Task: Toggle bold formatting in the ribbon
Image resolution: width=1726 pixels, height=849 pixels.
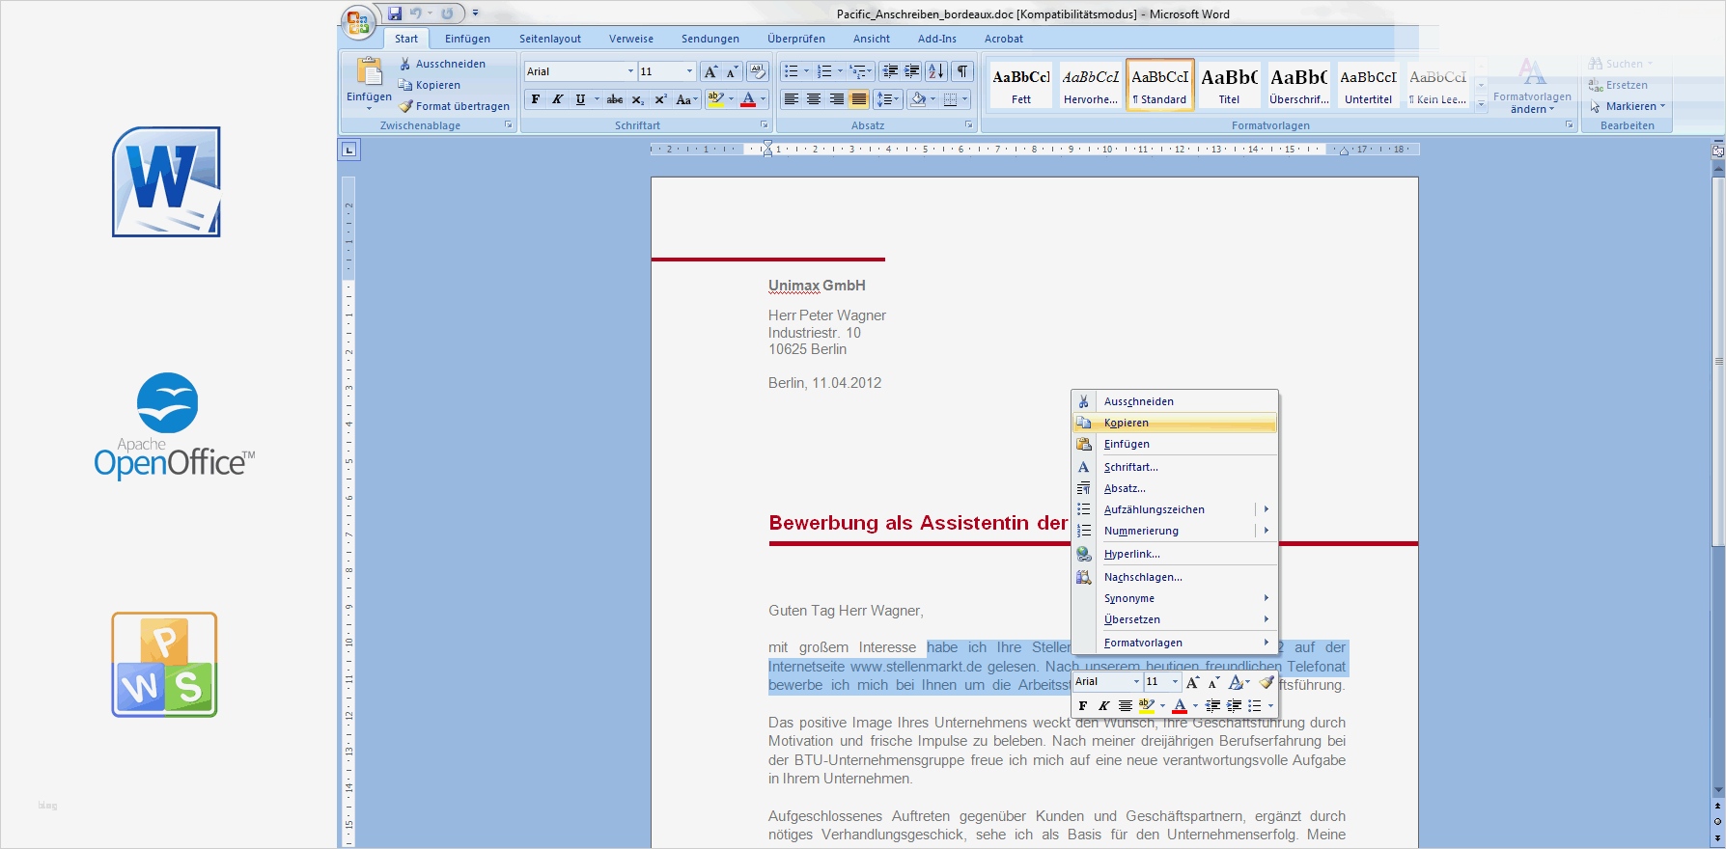Action: coord(536,99)
